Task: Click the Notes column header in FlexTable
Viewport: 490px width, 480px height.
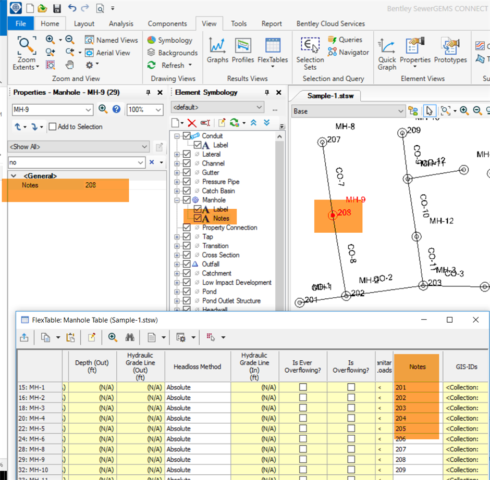Action: point(418,367)
